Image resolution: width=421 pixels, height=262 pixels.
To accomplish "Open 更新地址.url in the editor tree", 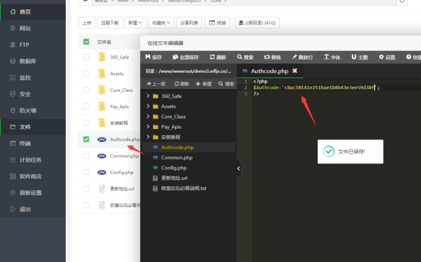I will pos(188,178).
